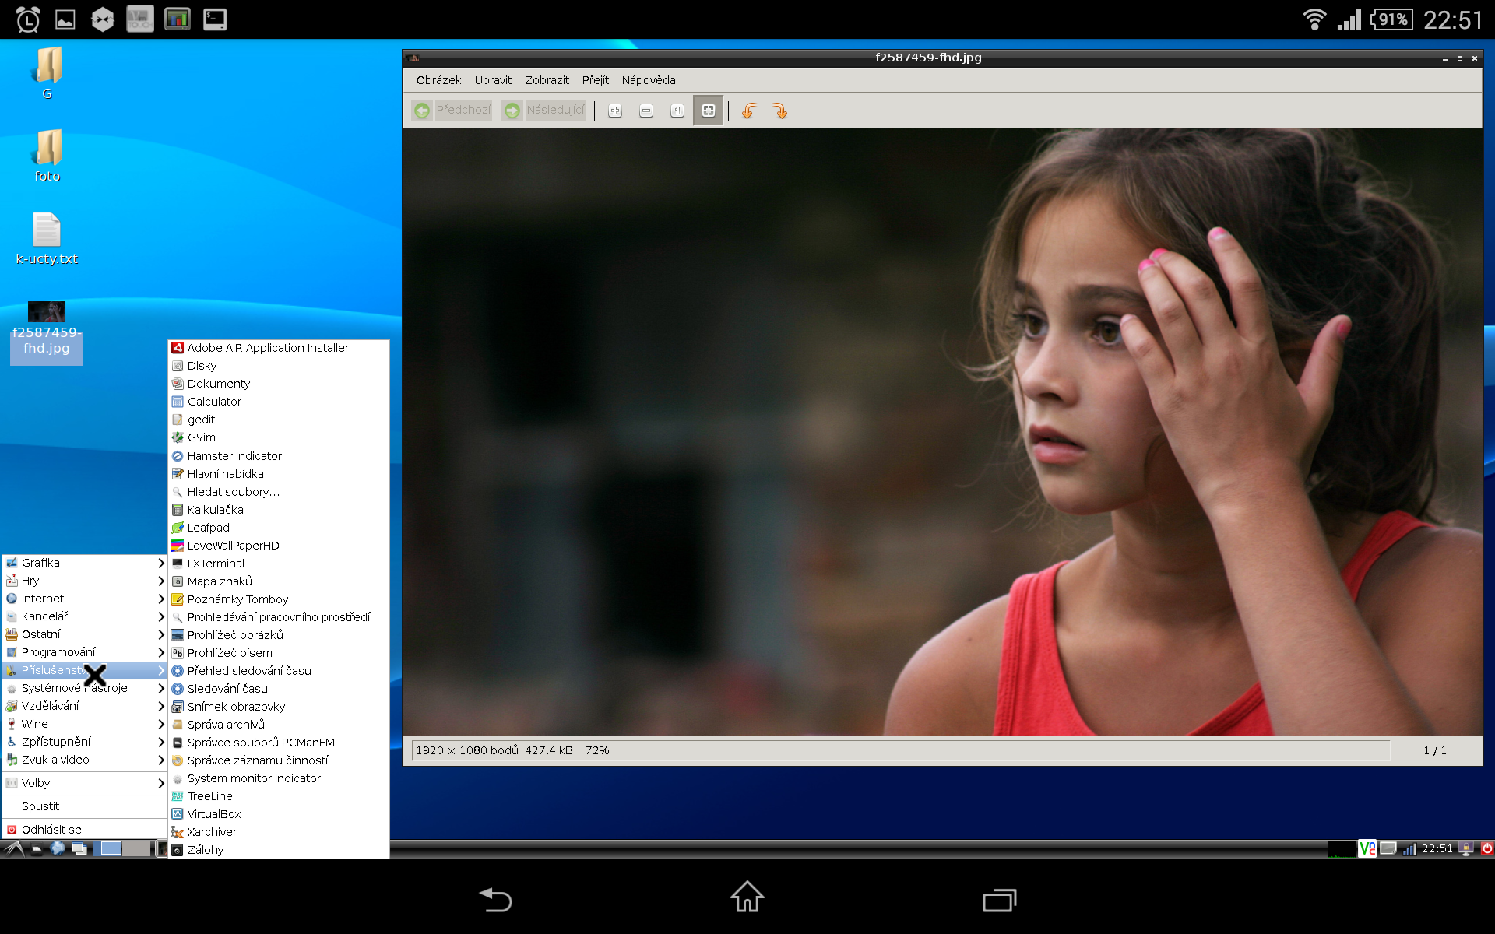Screen dimensions: 1495x934
Task: Select the f2587459-fhd.jpg desktop thumbnail
Action: [x=47, y=332]
